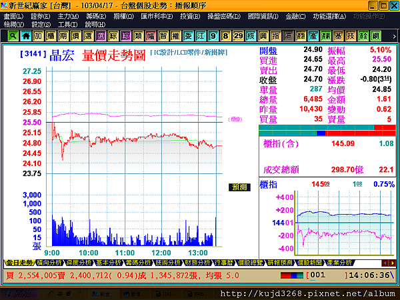Click the cyan 9 toolbar icon
The height and width of the screenshot is (300, 400).
coord(213,36)
